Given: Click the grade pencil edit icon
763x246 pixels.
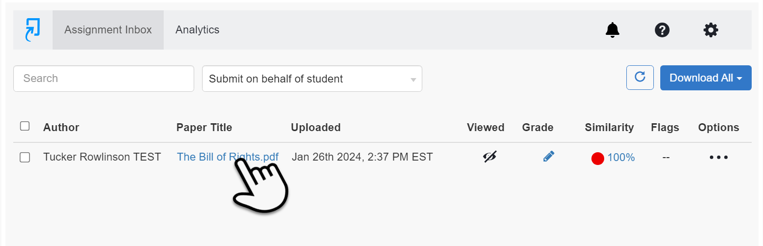Looking at the screenshot, I should pos(549,157).
